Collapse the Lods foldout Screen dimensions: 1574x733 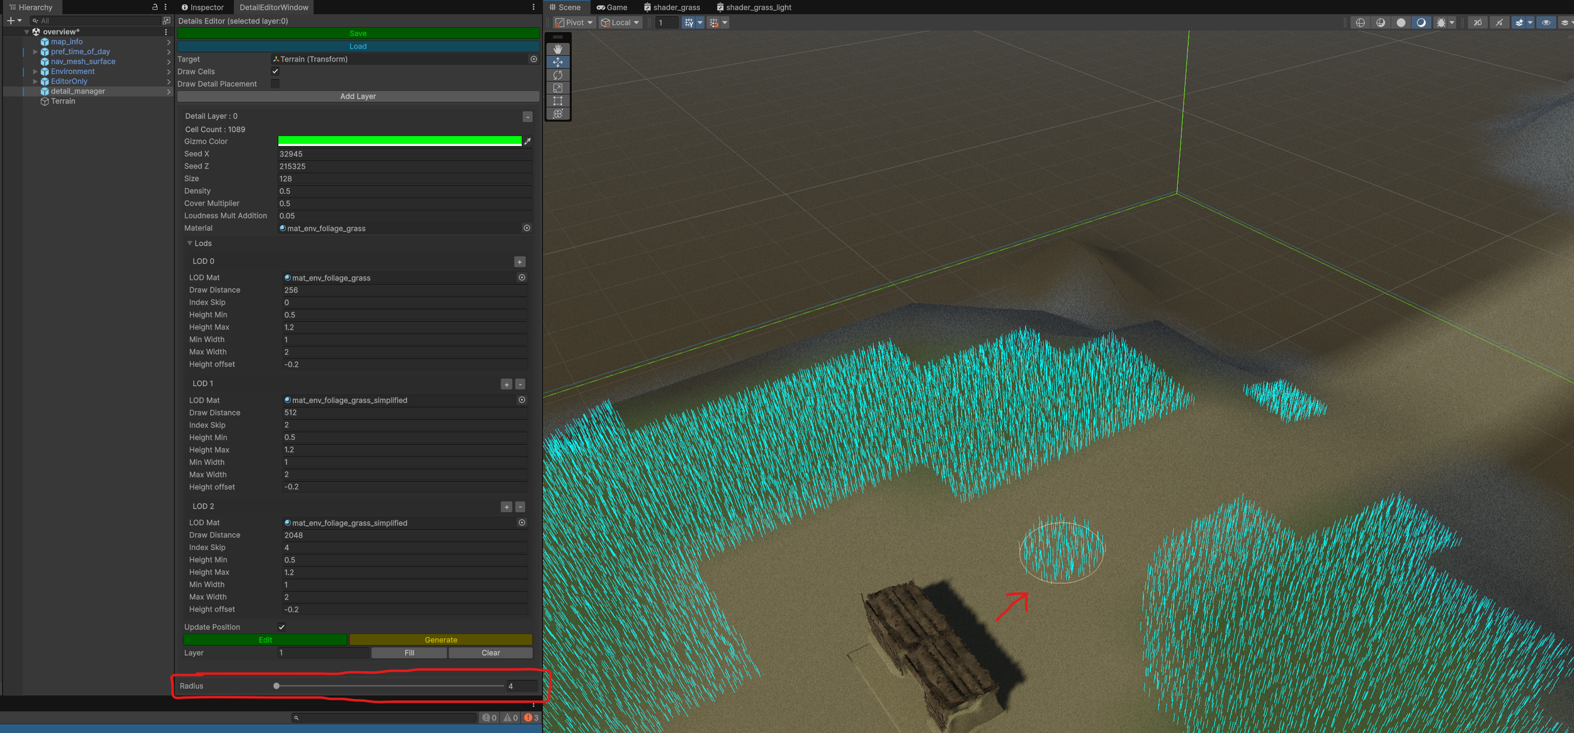coord(190,243)
